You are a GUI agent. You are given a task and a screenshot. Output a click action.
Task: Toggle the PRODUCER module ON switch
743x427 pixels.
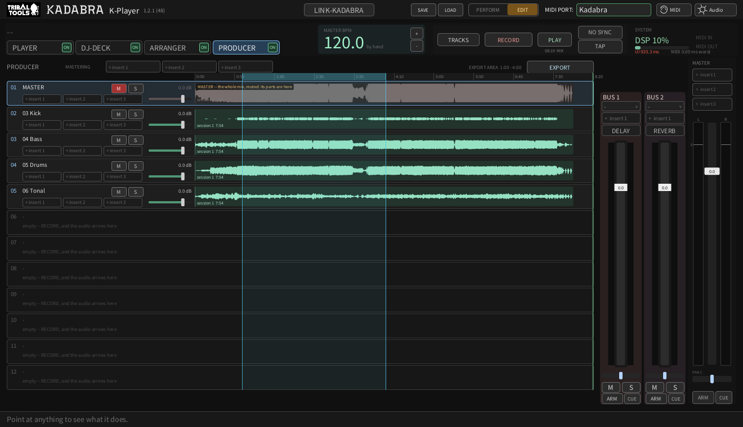[x=272, y=48]
